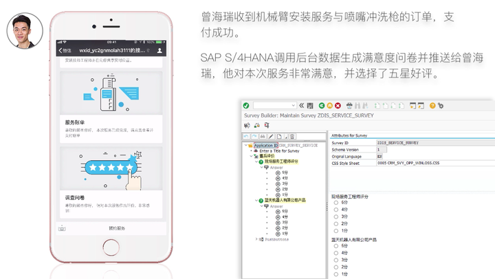The height and width of the screenshot is (279, 495).
Task: Click the green Back icon in SAP toolbar
Action: [x=322, y=105]
